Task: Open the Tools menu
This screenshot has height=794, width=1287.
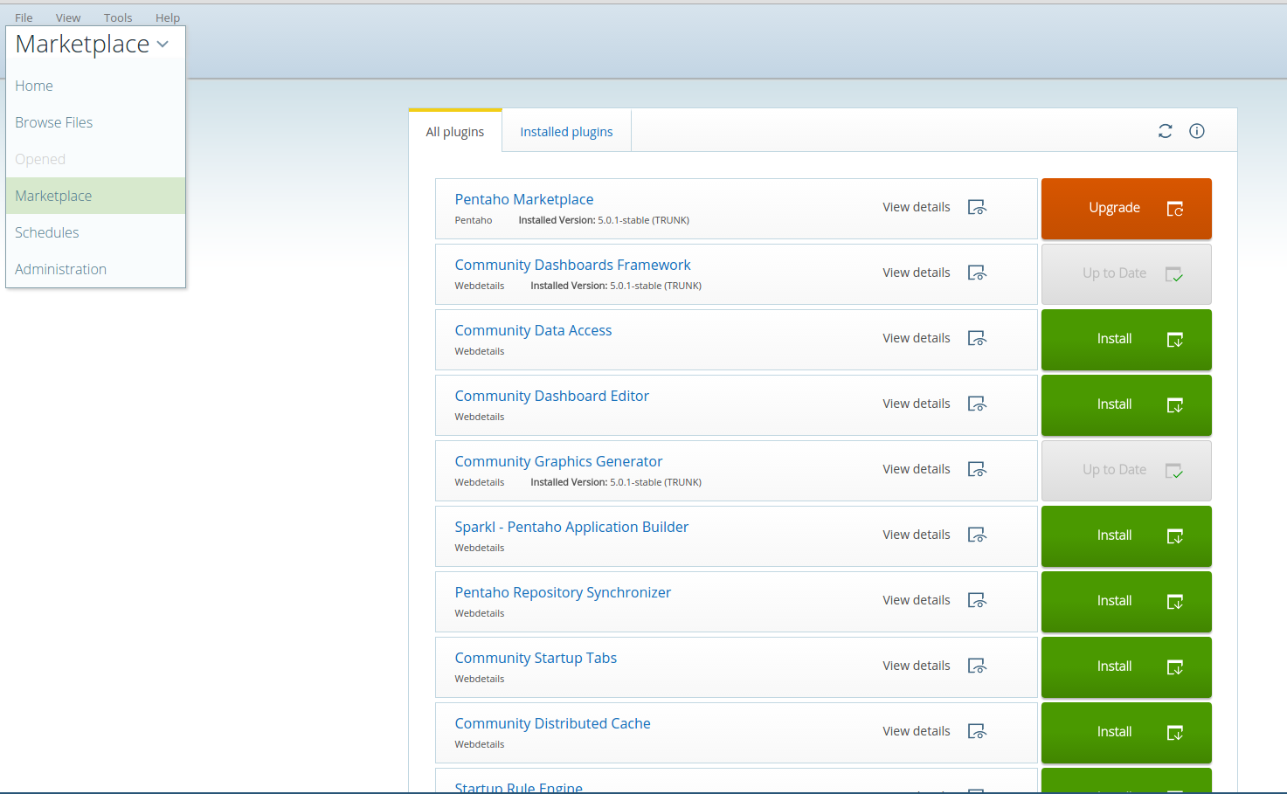Action: tap(118, 17)
